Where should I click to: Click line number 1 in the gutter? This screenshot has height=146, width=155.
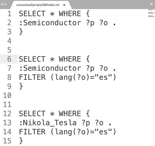[x=9, y=14]
